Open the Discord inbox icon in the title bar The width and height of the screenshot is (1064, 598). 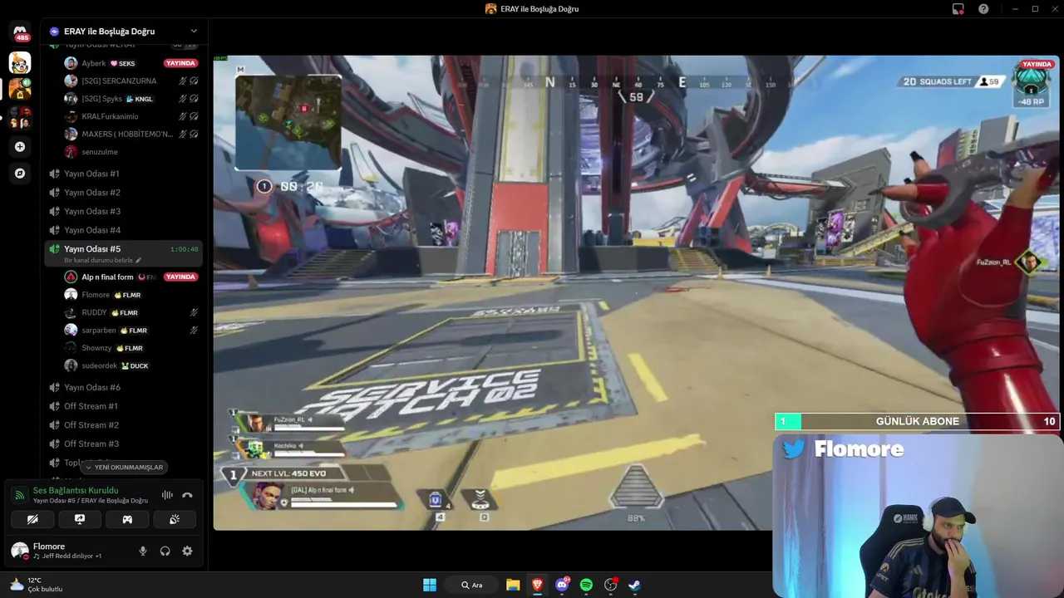pyautogui.click(x=958, y=9)
